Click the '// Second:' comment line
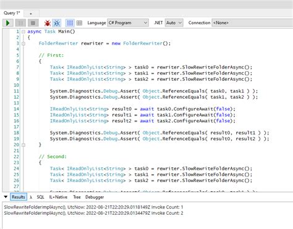Viewport: 293px width, 229px height. (x=53, y=157)
